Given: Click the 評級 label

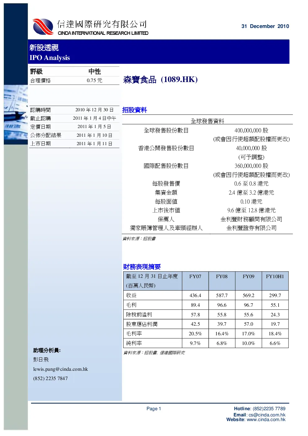Looking at the screenshot, I should 36,71.
